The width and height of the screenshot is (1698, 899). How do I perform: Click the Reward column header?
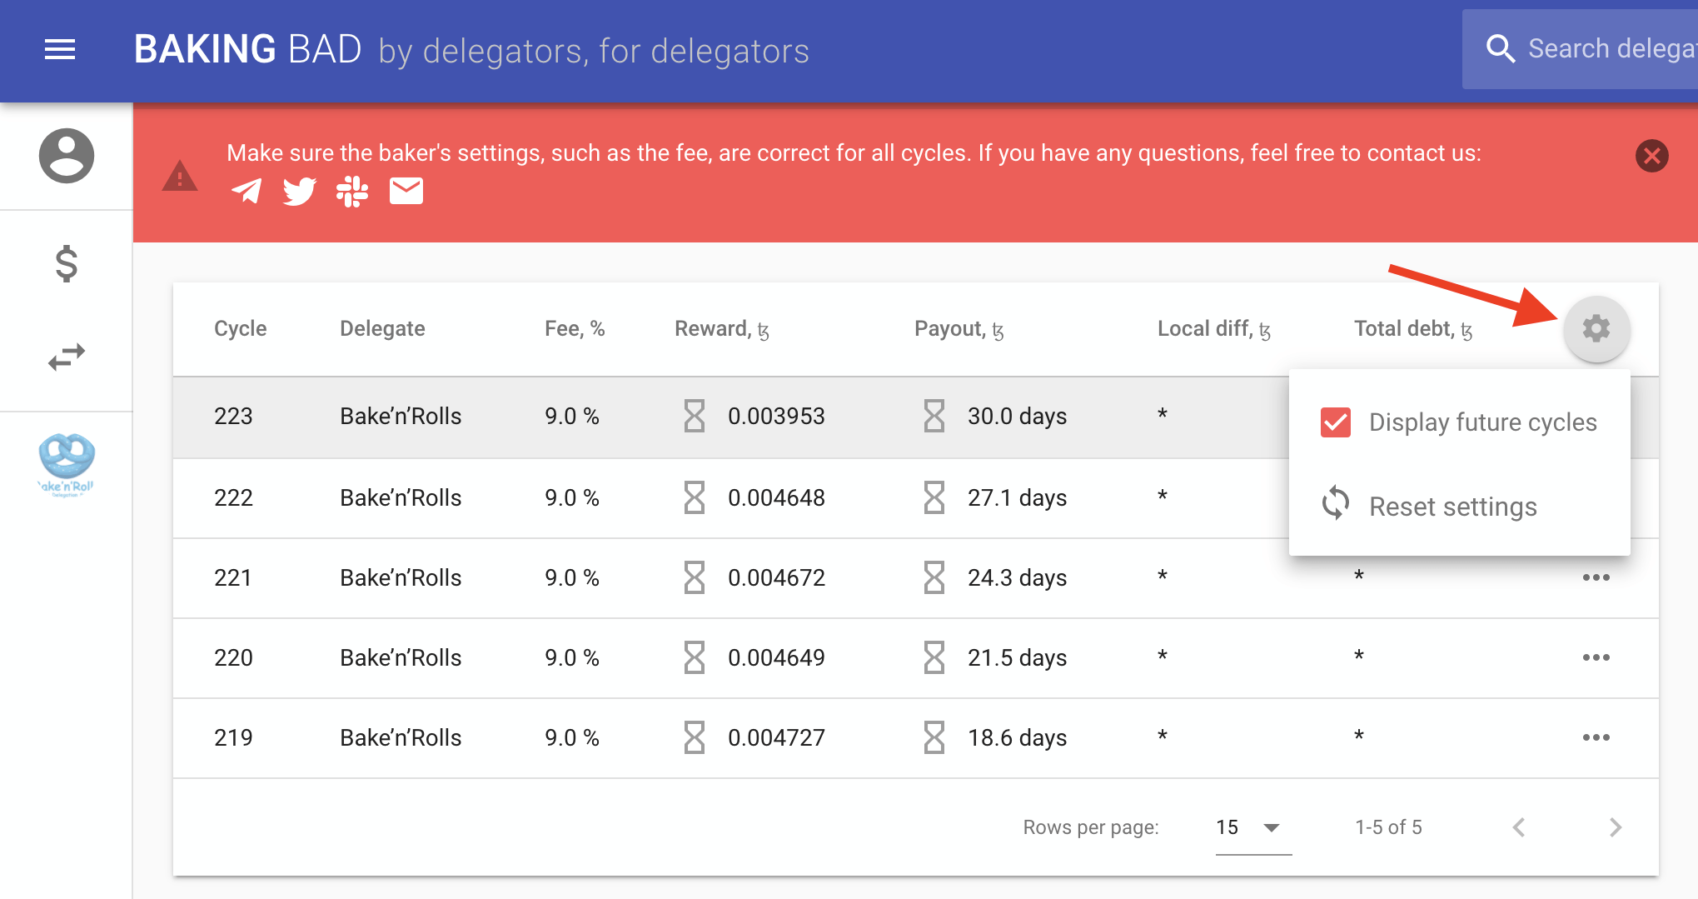pos(721,328)
